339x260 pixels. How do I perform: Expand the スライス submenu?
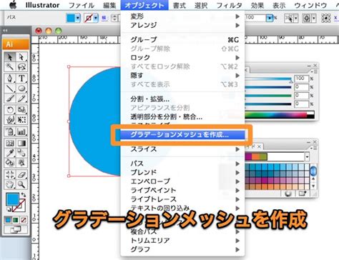click(182, 149)
